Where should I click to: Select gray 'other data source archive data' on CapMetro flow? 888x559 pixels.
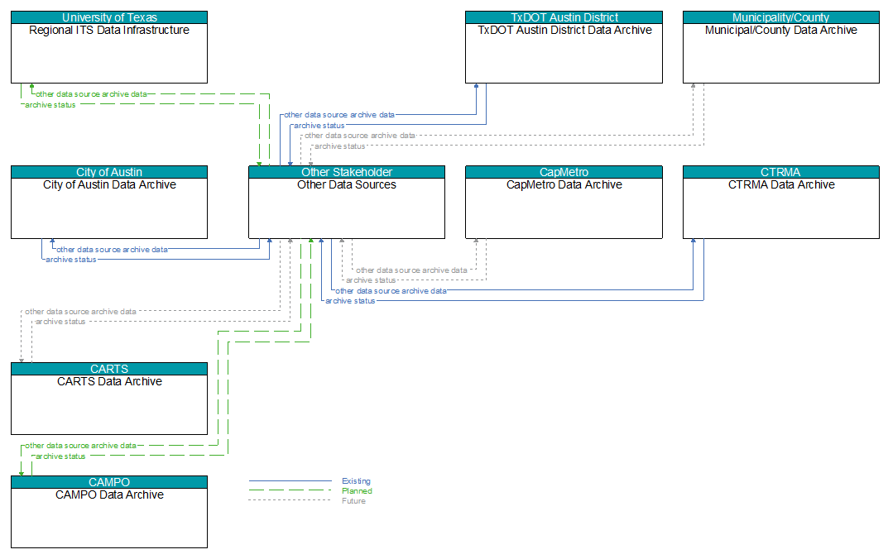click(x=411, y=270)
